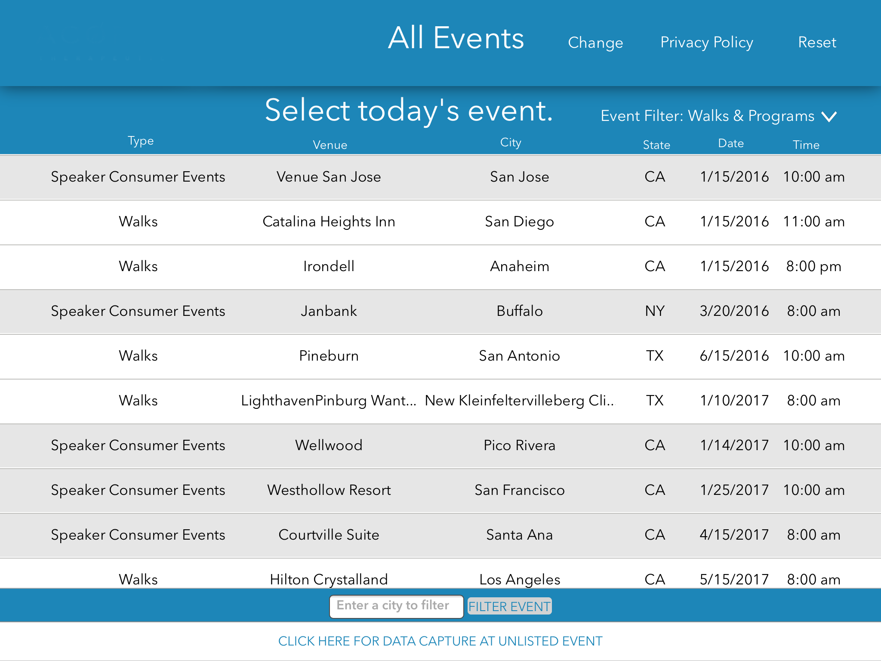Open the Privacy Policy link

point(706,42)
